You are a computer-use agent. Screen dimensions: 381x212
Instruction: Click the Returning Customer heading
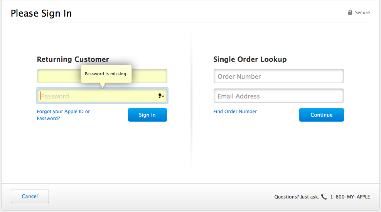coord(73,59)
